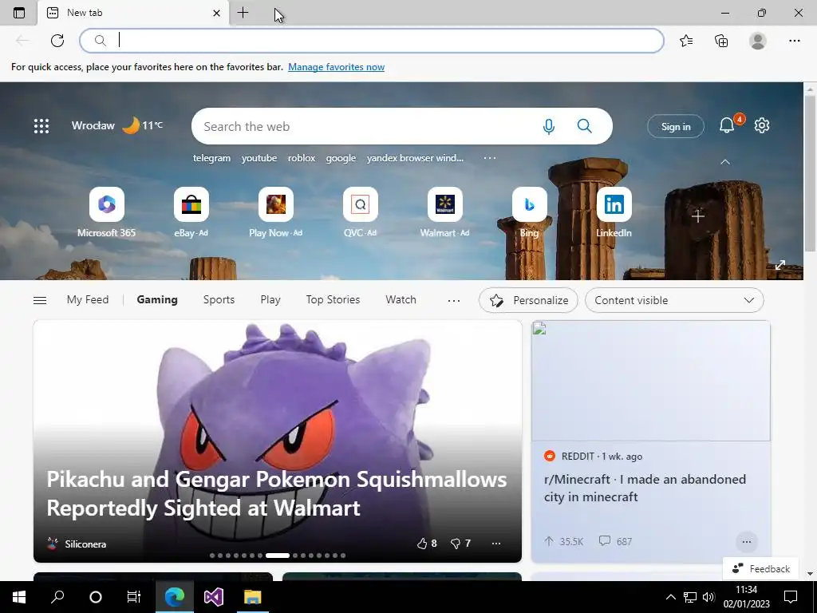Switch to the Top Stories tab

click(333, 300)
